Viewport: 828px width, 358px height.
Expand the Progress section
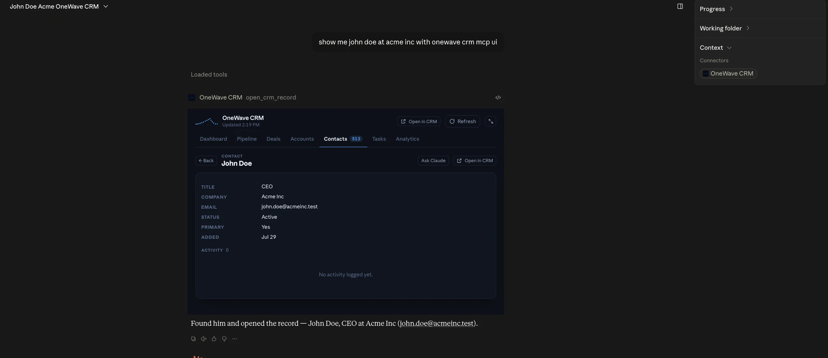click(x=716, y=9)
